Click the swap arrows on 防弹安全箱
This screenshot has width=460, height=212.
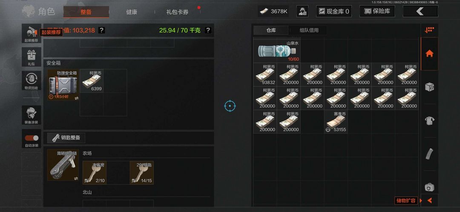click(x=76, y=98)
